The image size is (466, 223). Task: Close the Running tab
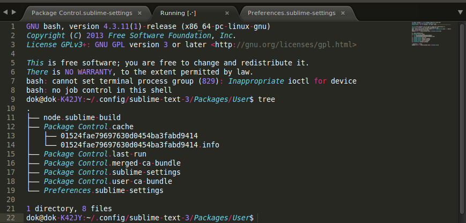227,13
